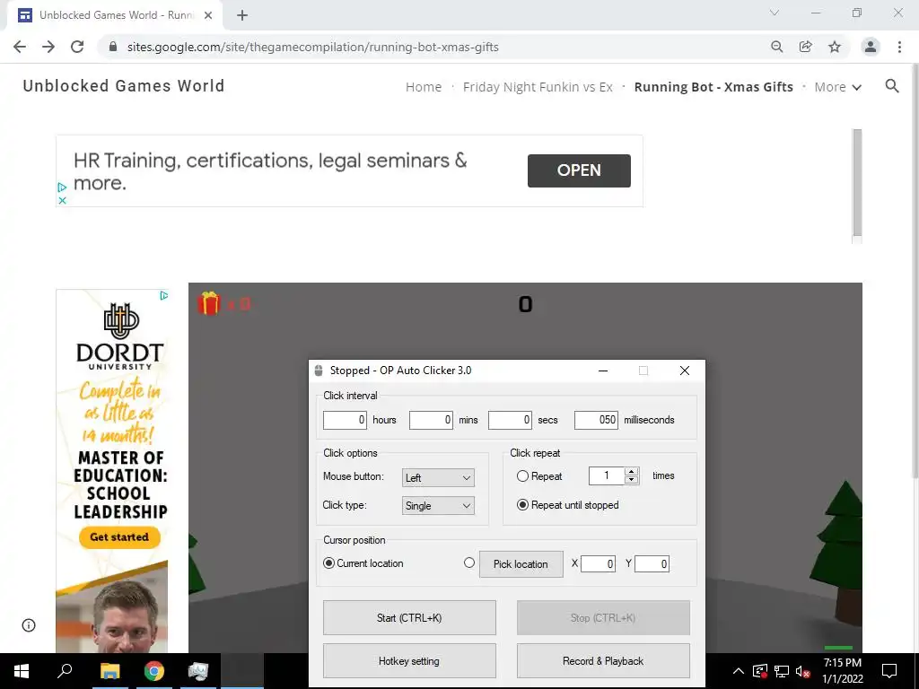Open File Explorer from taskbar
Screen dimensions: 919x689
(x=109, y=671)
